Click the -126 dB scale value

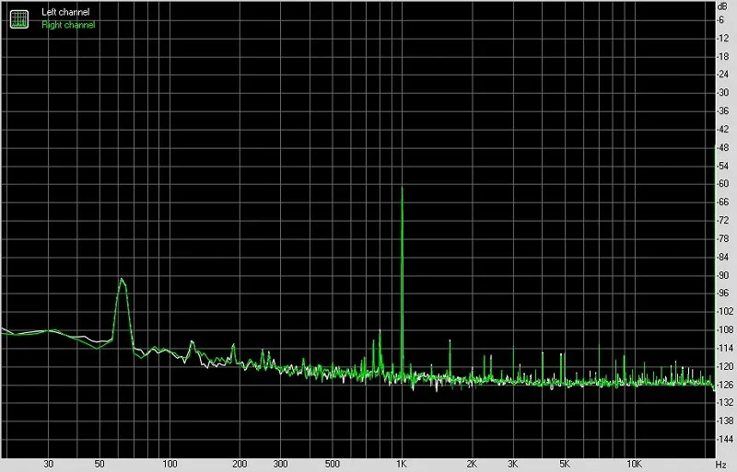[724, 385]
